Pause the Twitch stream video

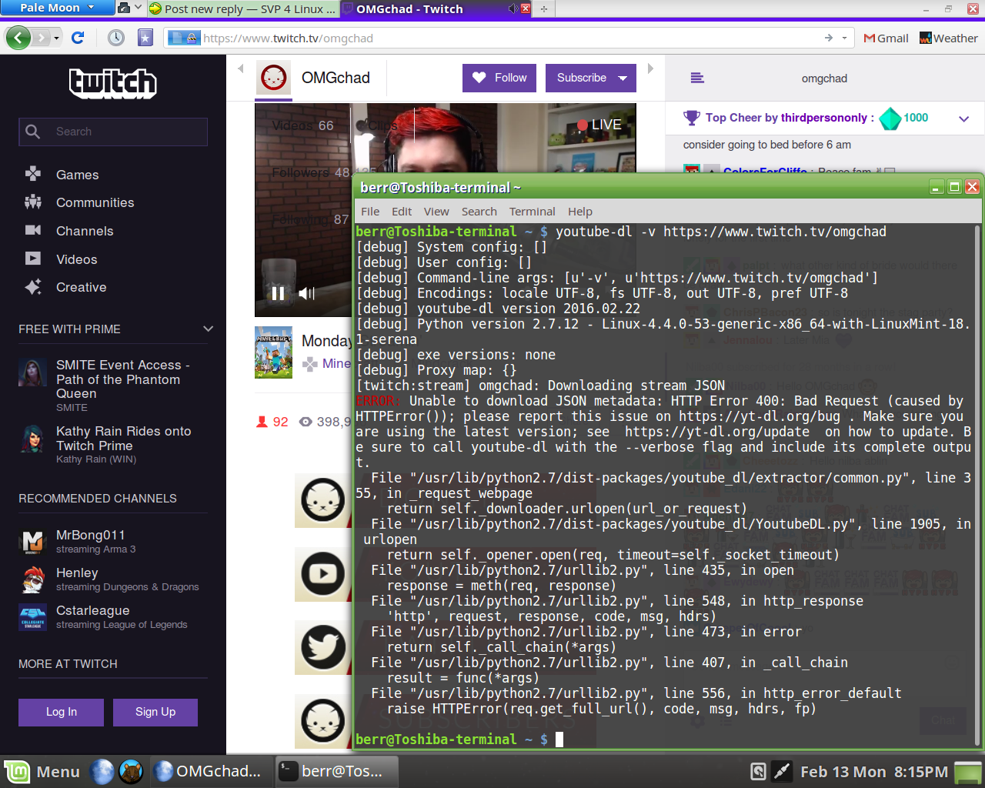tap(278, 293)
